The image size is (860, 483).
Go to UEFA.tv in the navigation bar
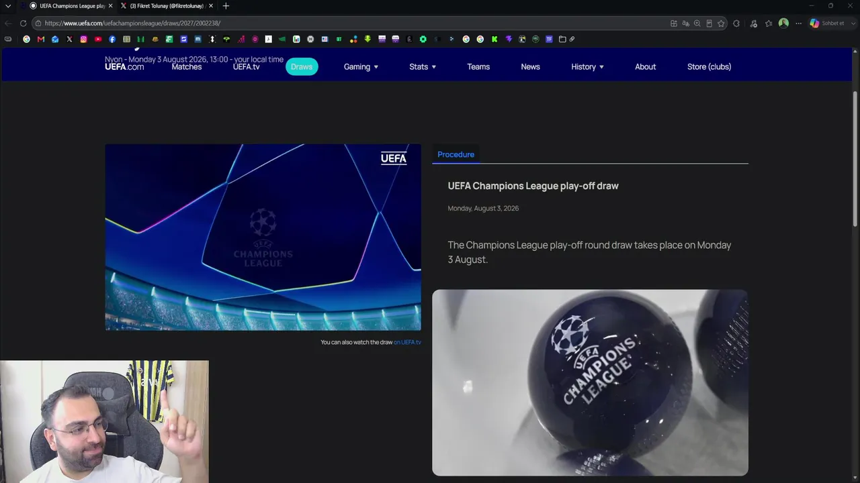[x=247, y=66]
